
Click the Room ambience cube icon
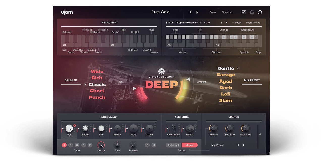189,129
